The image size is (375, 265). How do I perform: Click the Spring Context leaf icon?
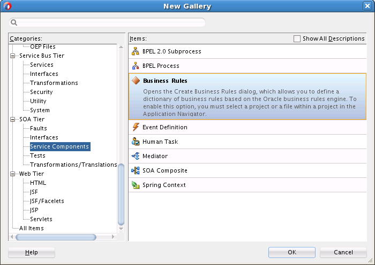136,185
